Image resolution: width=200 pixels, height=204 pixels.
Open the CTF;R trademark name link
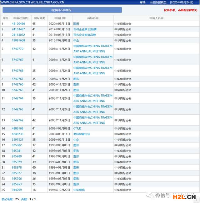77,128
